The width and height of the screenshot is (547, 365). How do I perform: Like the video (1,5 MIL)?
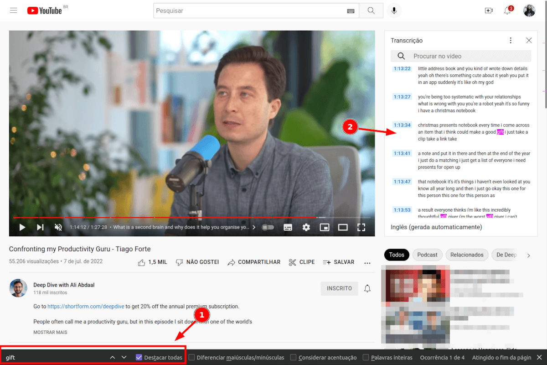click(x=152, y=262)
